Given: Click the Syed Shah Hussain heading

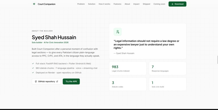Looking at the screenshot, I should coord(54,37).
